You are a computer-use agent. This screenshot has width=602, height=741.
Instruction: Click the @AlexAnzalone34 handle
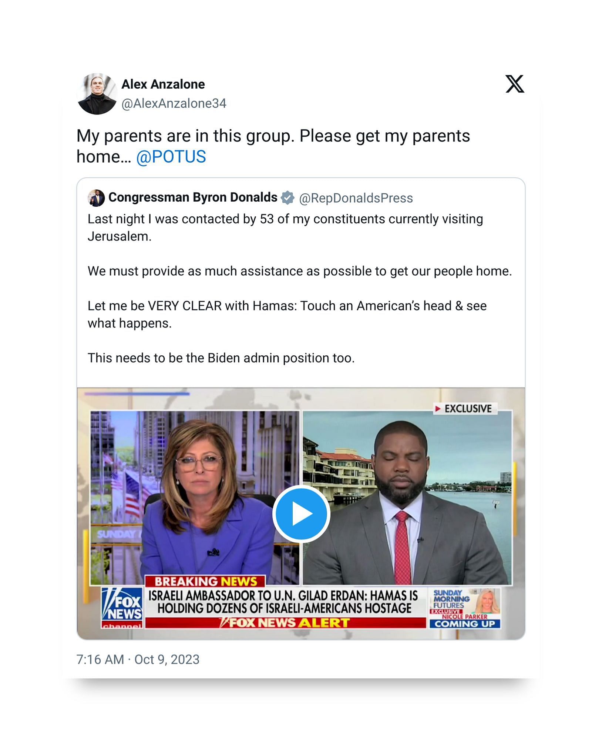pyautogui.click(x=174, y=103)
